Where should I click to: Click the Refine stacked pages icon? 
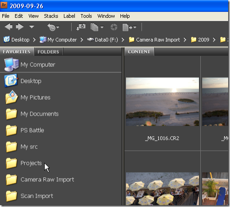click(x=94, y=27)
